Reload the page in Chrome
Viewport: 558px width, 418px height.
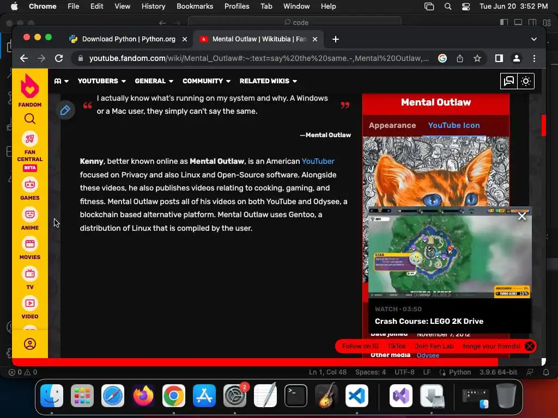(59, 58)
